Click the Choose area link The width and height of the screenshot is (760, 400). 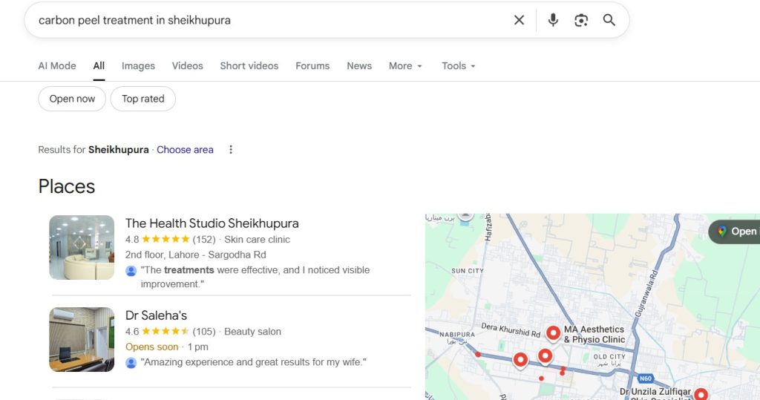coord(185,150)
